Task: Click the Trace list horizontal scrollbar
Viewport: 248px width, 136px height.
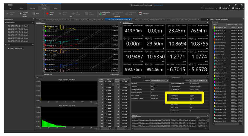Action: [x=227, y=123]
